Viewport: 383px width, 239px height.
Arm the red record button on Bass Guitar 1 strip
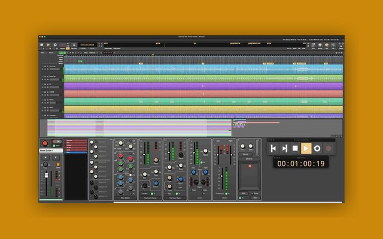tap(45, 143)
